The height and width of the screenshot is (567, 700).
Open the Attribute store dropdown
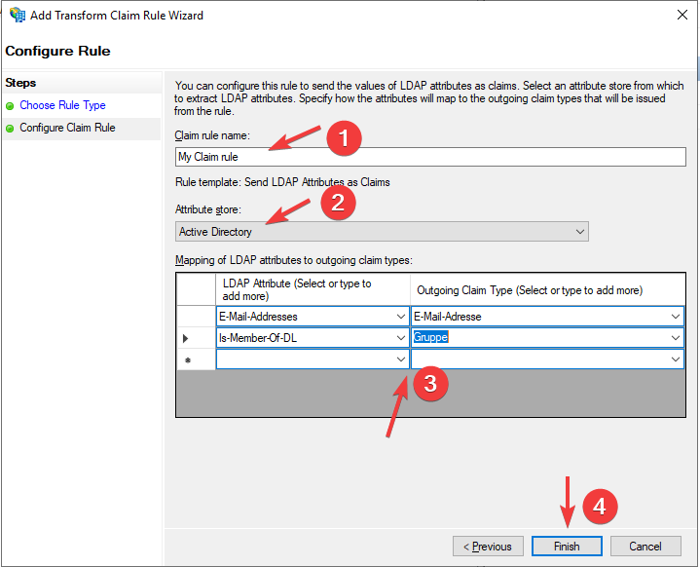click(x=580, y=232)
